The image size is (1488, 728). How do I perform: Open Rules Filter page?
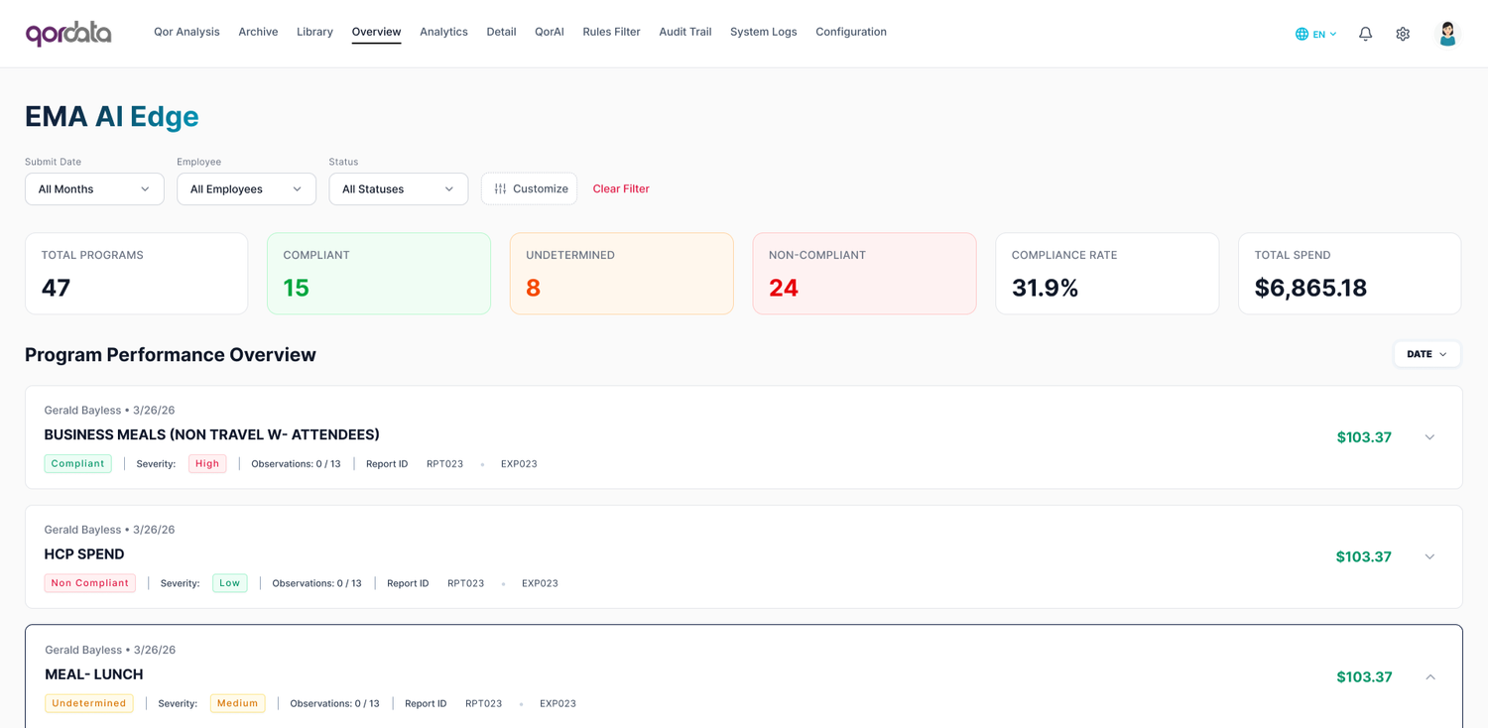point(611,32)
